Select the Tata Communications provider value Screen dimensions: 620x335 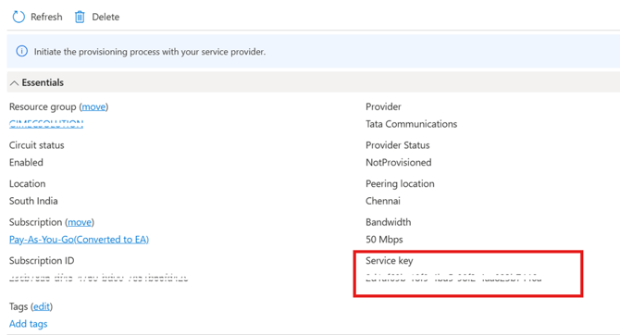click(411, 124)
